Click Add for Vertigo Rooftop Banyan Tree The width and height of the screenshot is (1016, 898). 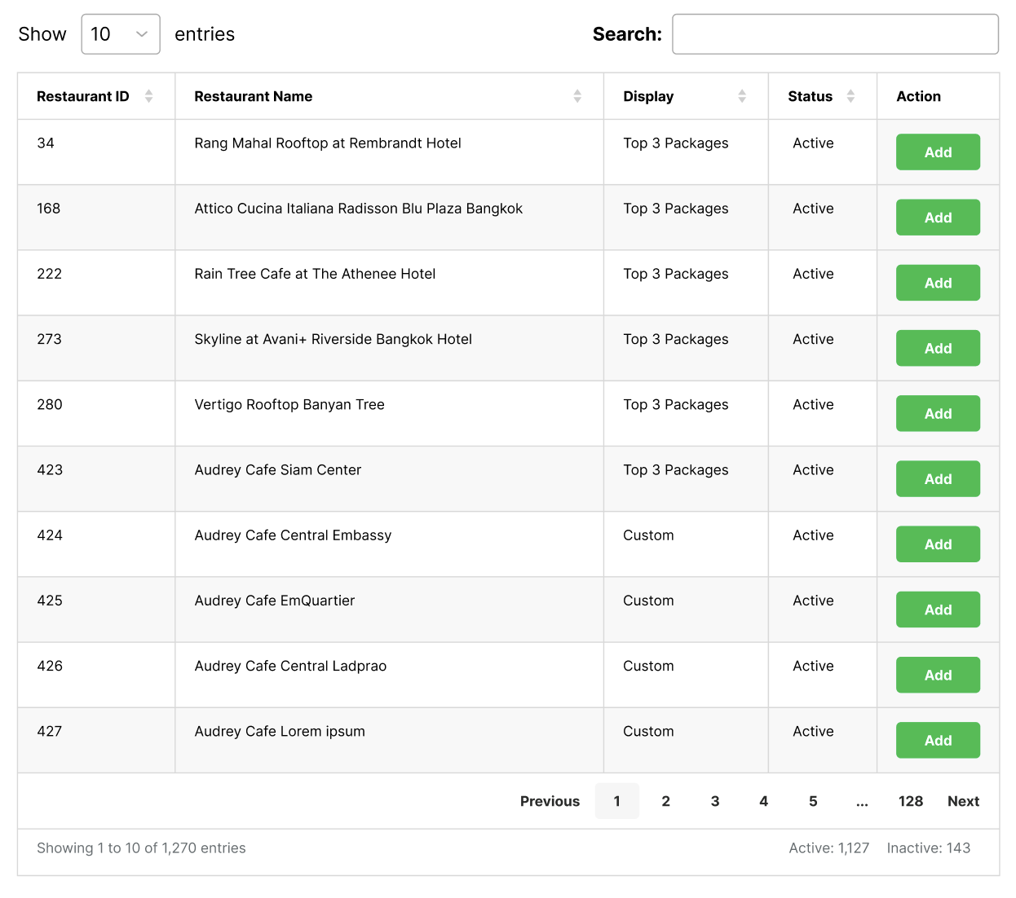pos(937,414)
